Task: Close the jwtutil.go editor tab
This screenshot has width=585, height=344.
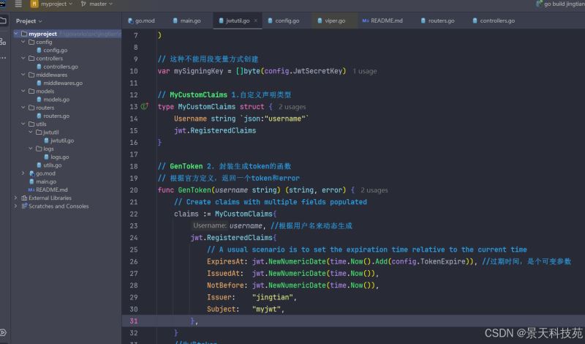Action: pos(256,21)
